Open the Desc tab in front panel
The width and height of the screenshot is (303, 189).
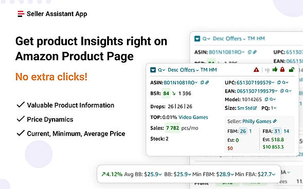tap(173, 70)
